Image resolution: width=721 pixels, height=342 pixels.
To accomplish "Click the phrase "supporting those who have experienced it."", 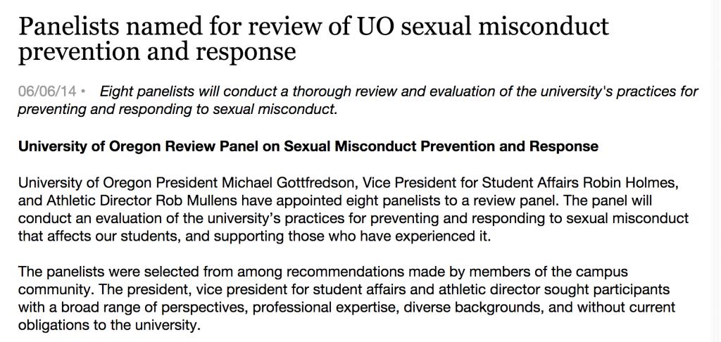I will click(x=352, y=236).
